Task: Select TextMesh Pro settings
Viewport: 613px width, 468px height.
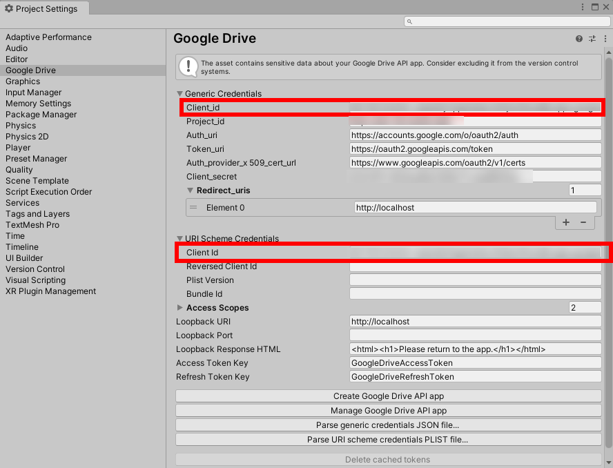Action: 32,225
